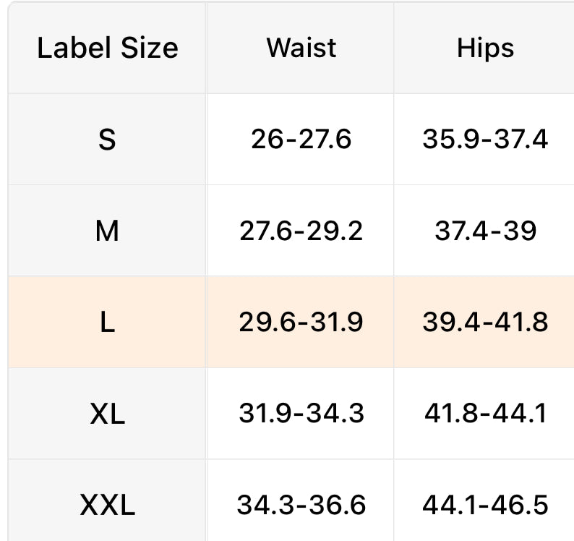The height and width of the screenshot is (541, 574).
Task: Click the waist value 34.3-36.6
Action: (301, 505)
